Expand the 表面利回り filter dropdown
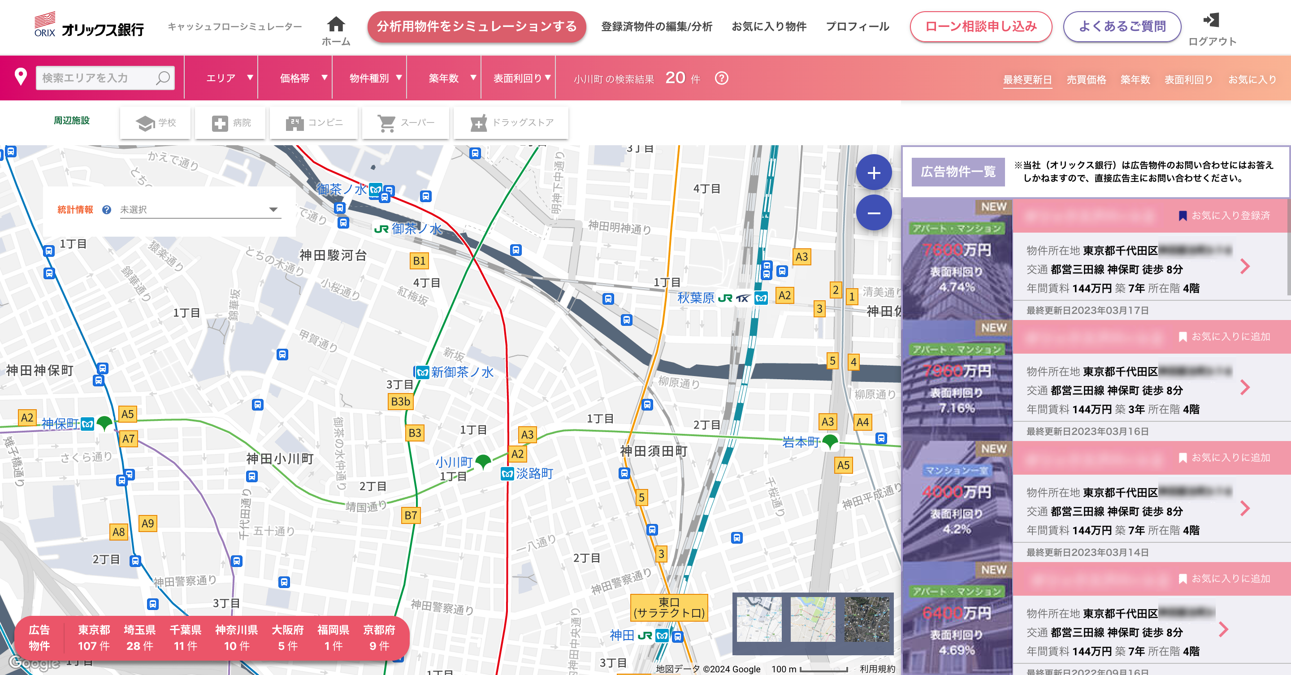Viewport: 1291px width, 675px height. [x=518, y=78]
